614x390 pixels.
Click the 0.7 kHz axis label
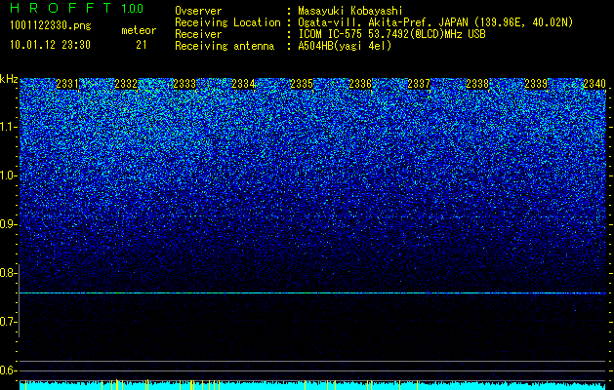(x=9, y=322)
